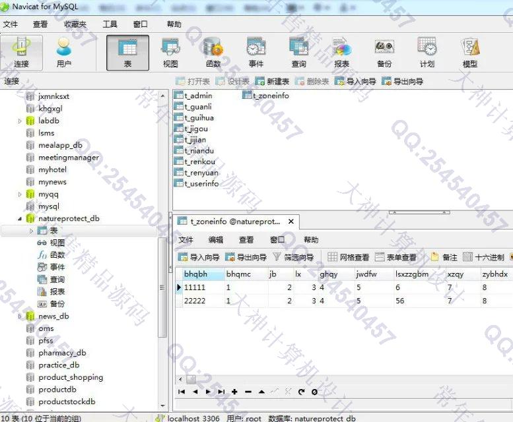Screen dimensions: 513x422
Task: Open the 函数 functions section
Action: tap(213, 53)
